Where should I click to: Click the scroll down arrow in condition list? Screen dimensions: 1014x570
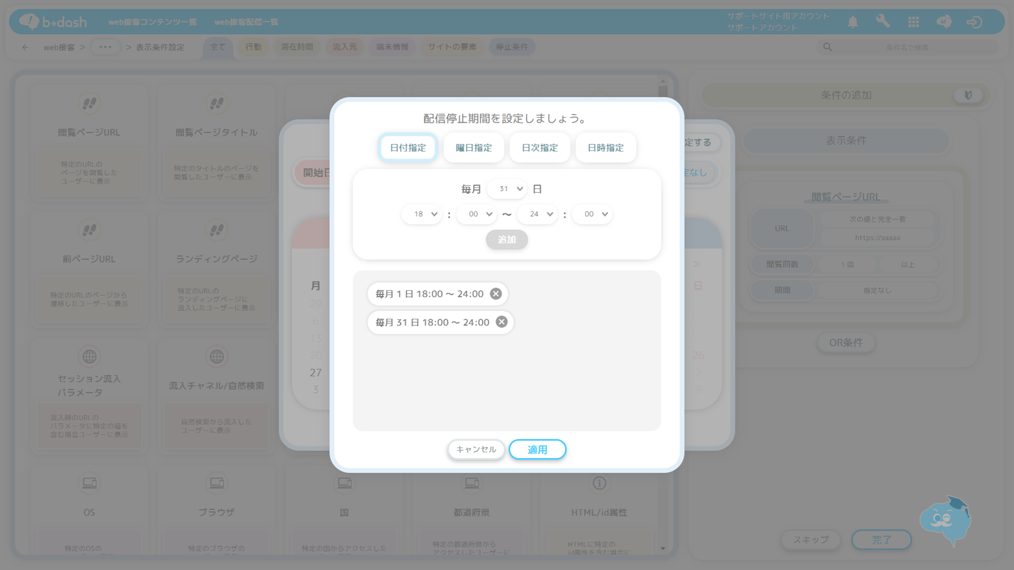(663, 548)
